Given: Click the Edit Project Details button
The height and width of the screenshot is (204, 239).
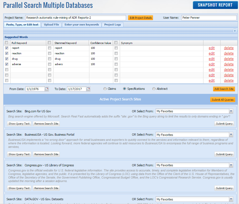Looking at the screenshot, I should click(141, 18).
